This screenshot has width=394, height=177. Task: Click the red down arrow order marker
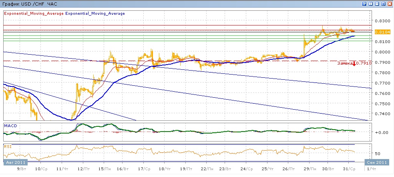pos(354,63)
